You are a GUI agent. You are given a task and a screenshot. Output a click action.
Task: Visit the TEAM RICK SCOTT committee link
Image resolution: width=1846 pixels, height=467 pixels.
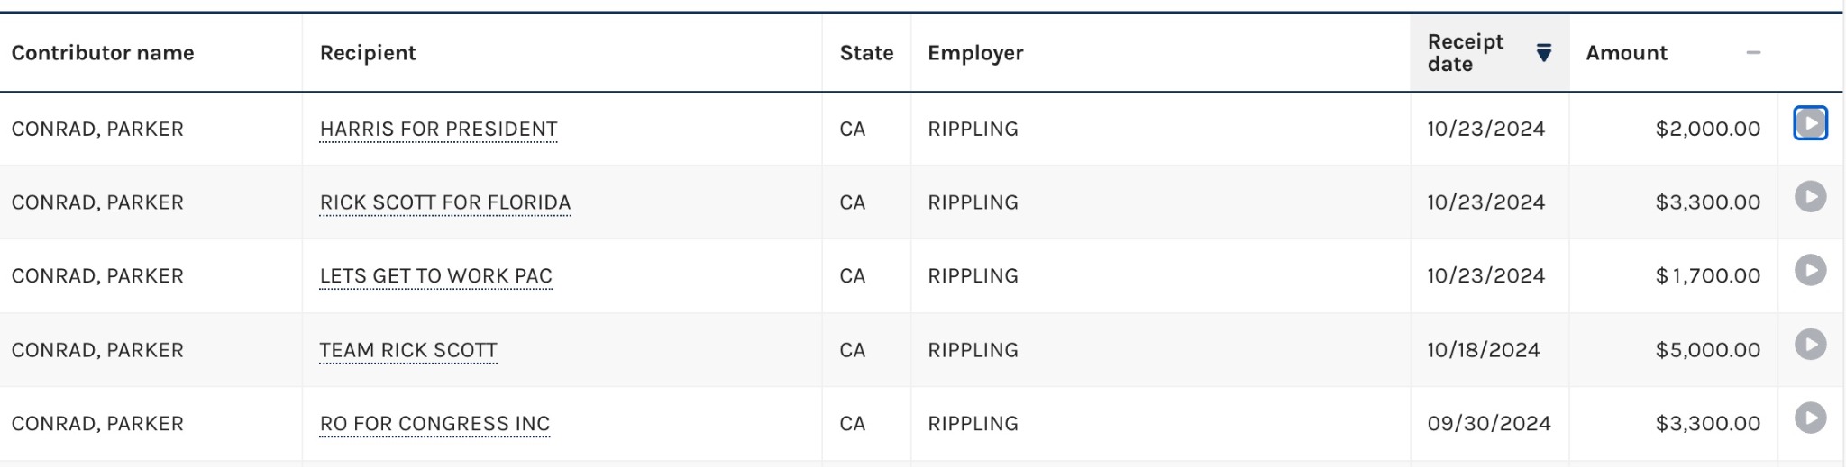pos(408,351)
